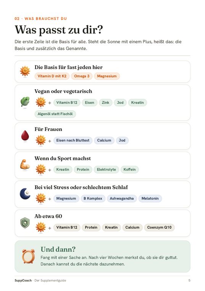
Task: Select the Ashwagandha tag
Action: (122, 198)
